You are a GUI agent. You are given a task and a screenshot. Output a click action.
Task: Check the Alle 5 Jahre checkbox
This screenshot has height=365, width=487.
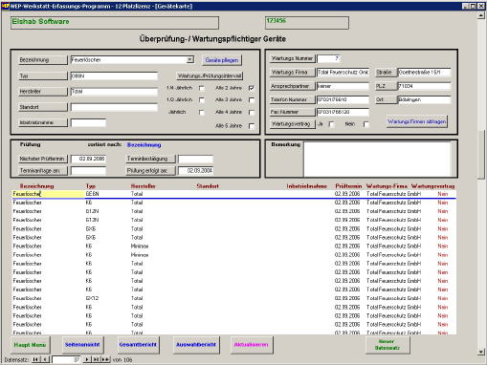(x=252, y=126)
